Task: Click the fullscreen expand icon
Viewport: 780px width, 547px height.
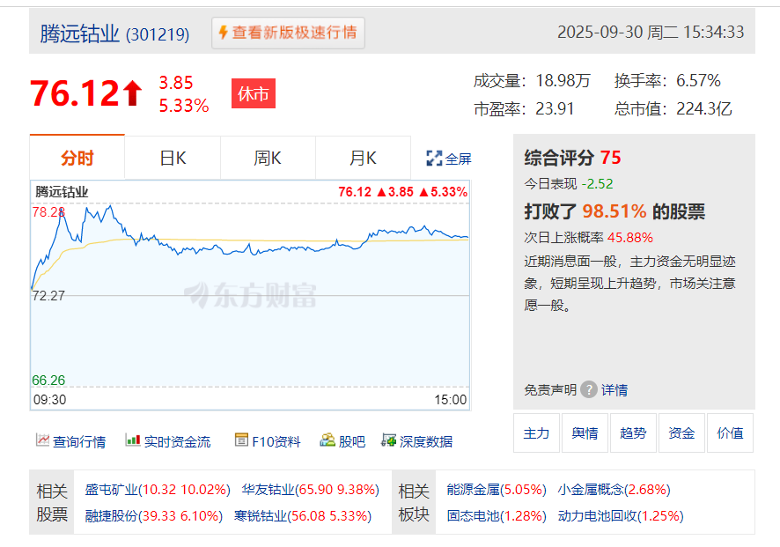Action: [x=434, y=159]
